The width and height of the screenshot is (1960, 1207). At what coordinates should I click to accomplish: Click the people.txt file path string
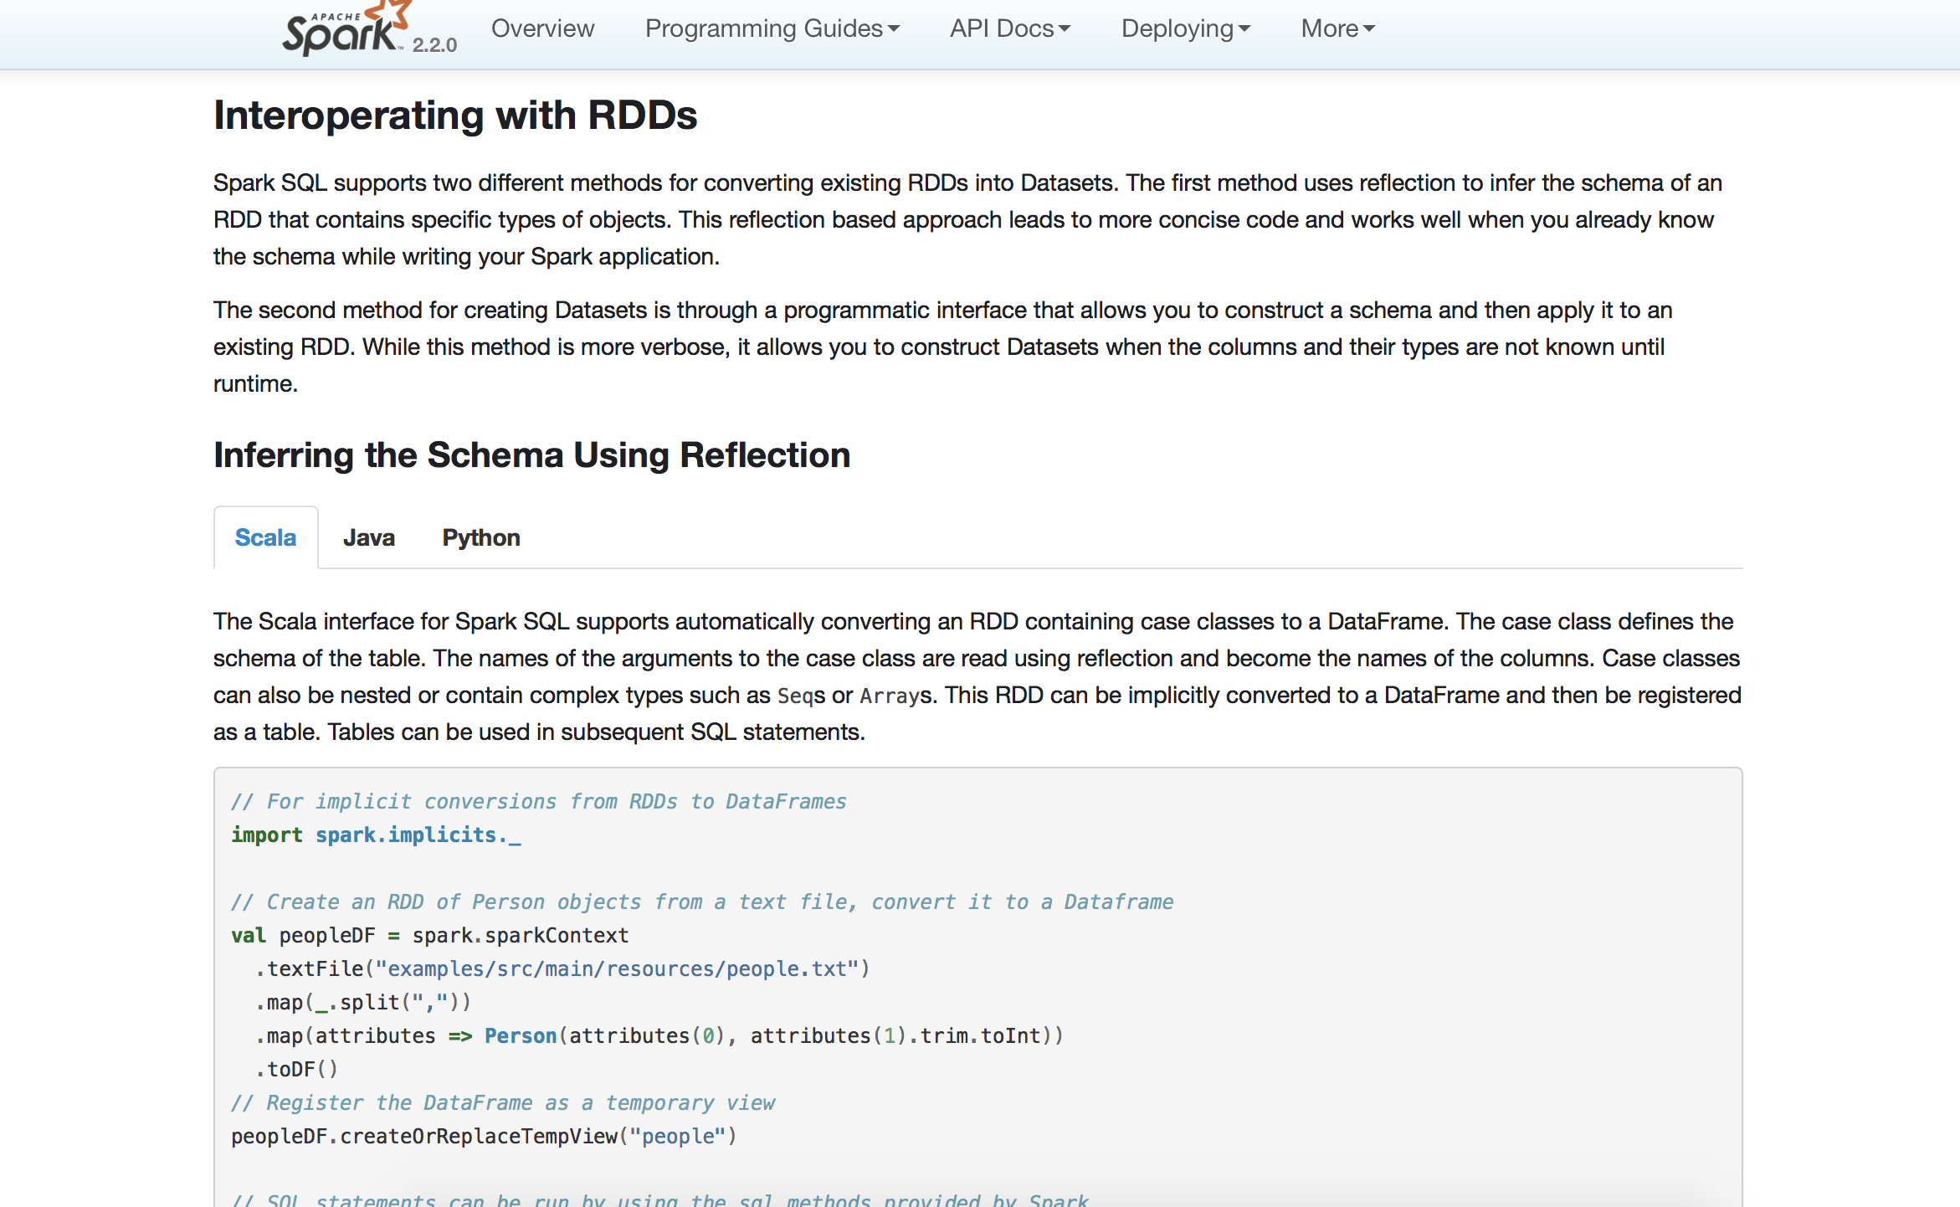pos(618,969)
